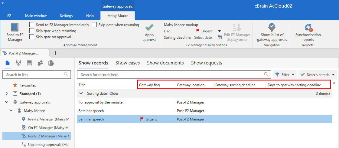The height and width of the screenshot is (148, 339).
Task: Expand the Standard (1) tree node
Action: coord(7,94)
